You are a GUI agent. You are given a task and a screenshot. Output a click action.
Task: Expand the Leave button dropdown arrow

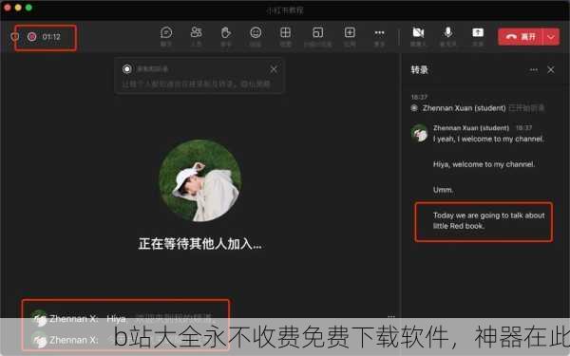[551, 37]
